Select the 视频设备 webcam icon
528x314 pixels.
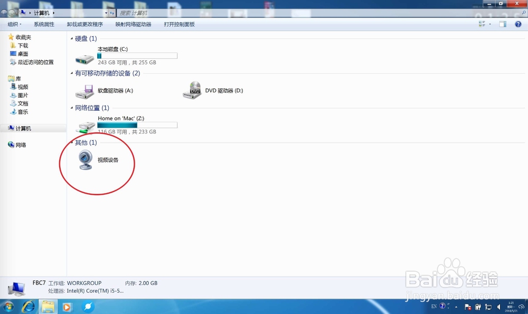86,160
